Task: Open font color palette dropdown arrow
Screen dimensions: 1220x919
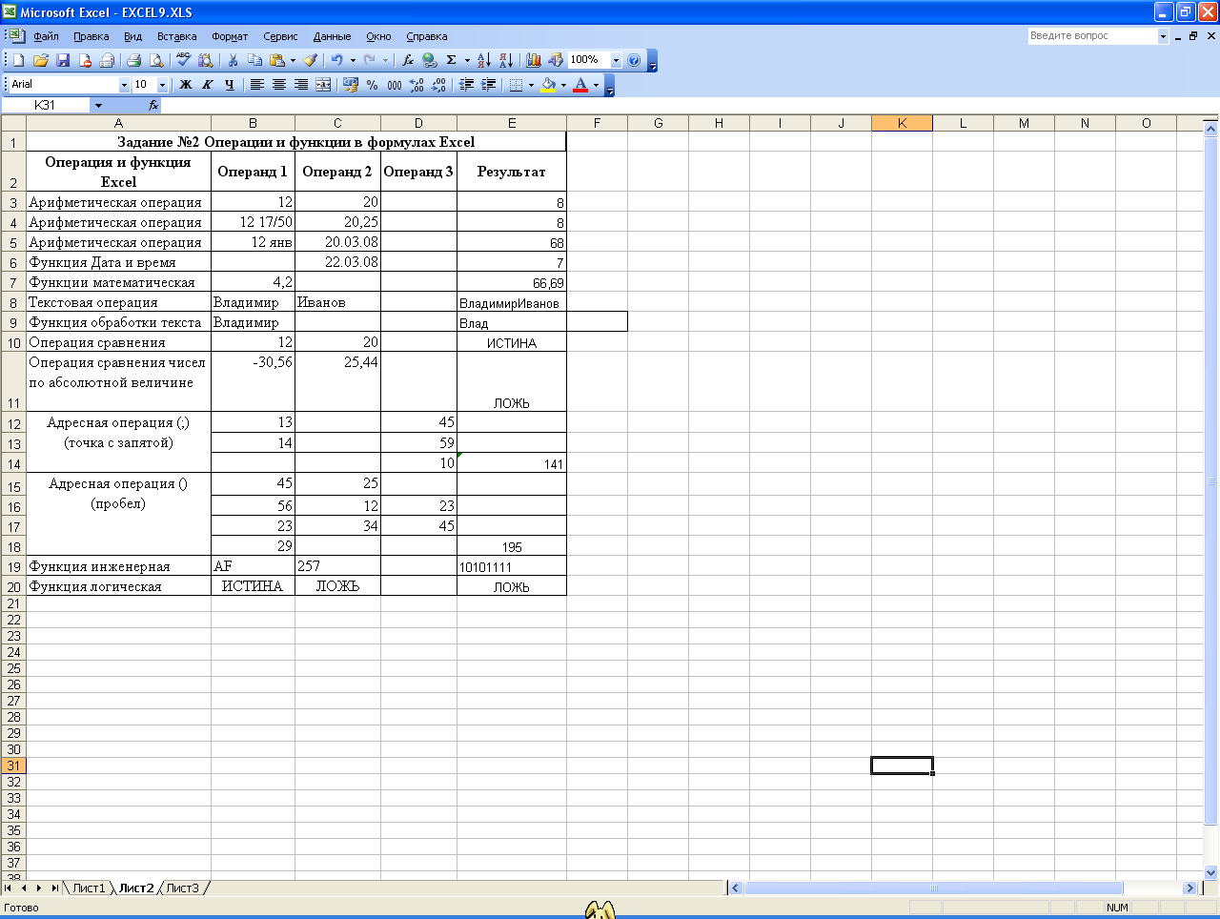Action: (597, 85)
